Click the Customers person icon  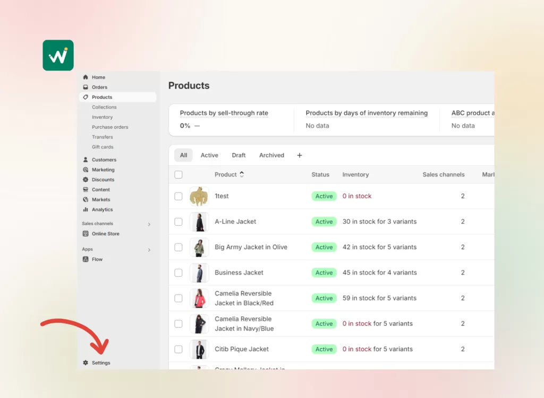(x=86, y=160)
